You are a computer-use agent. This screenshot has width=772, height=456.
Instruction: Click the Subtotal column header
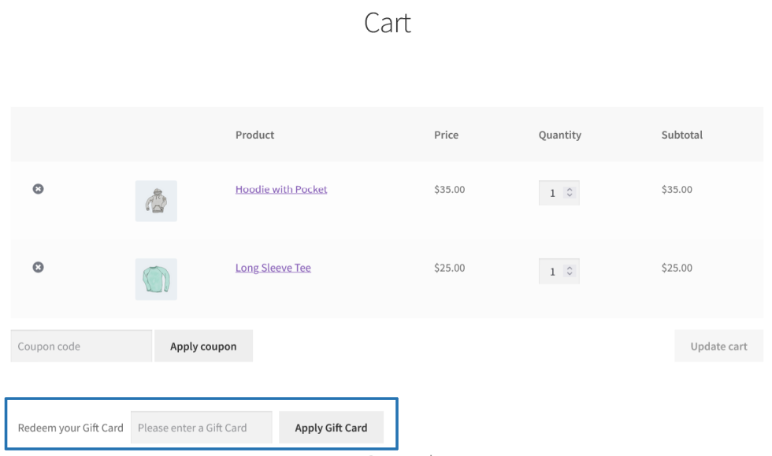coord(682,135)
